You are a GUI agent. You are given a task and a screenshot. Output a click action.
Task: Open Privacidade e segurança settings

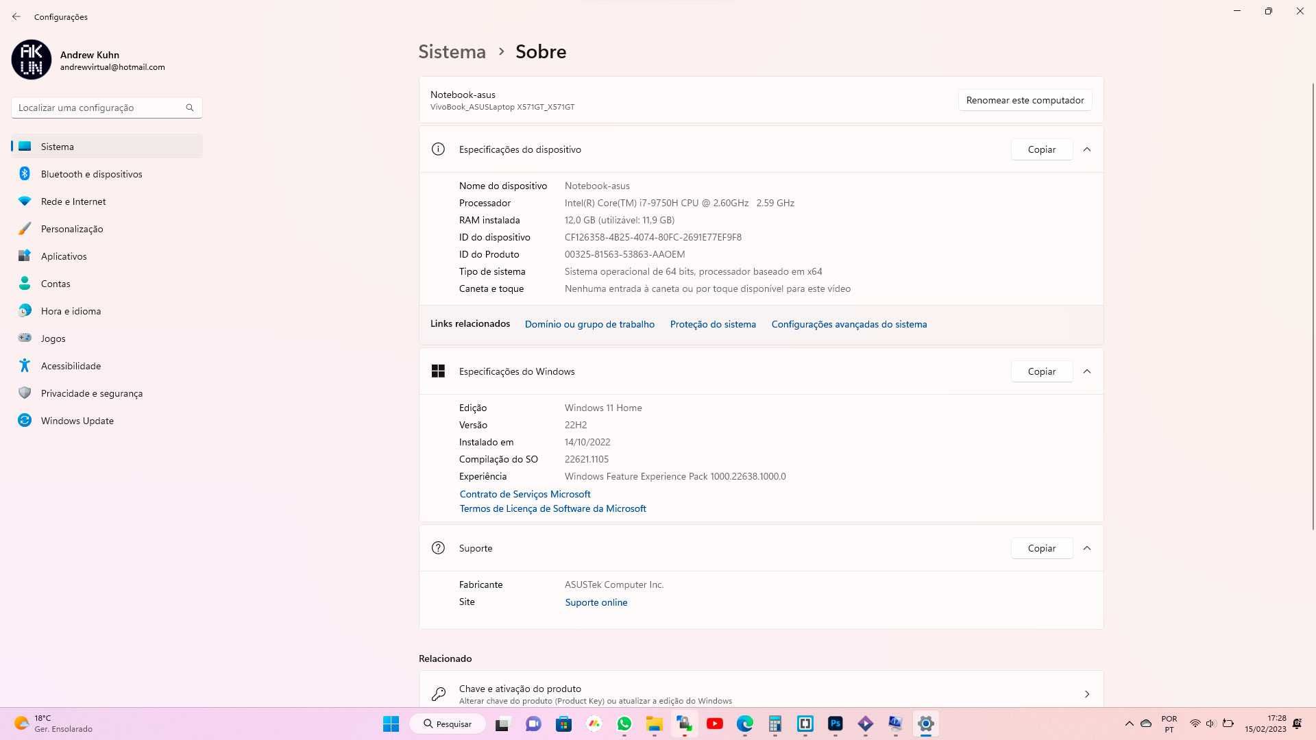pos(106,393)
